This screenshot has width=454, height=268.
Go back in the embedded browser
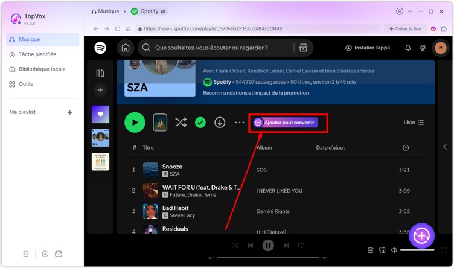[96, 28]
